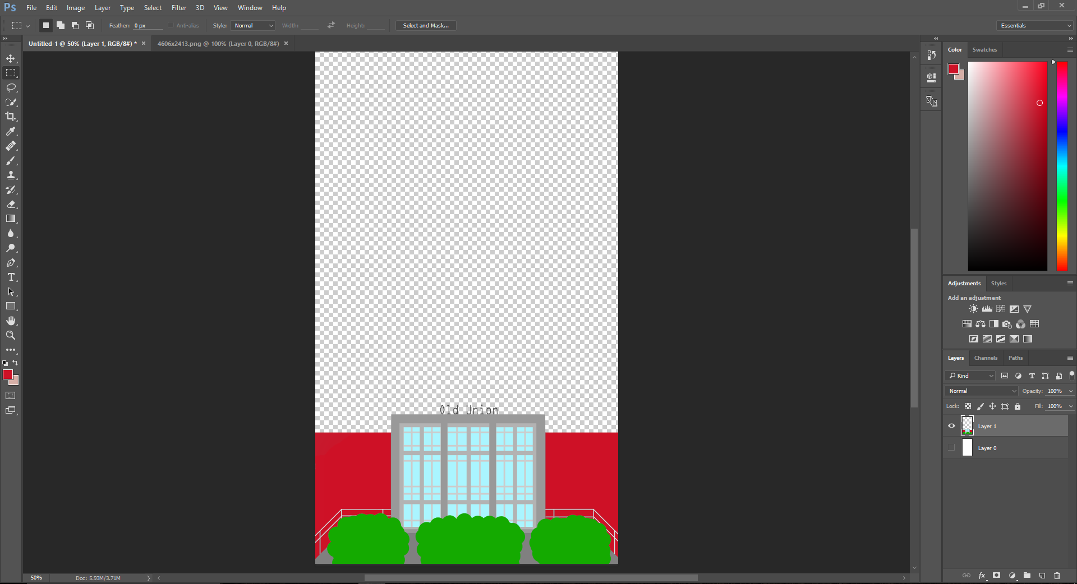Select the Rectangle shape tool

coord(11,306)
